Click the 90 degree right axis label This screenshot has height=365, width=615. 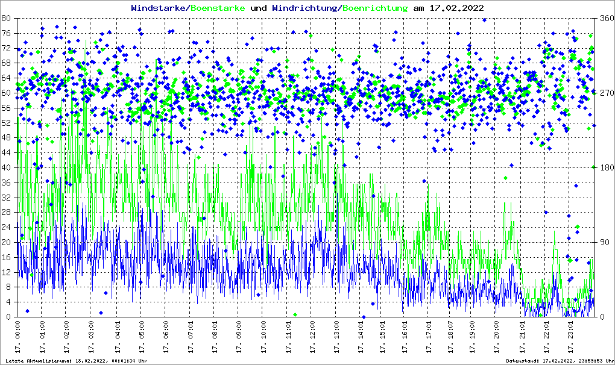tap(605, 242)
